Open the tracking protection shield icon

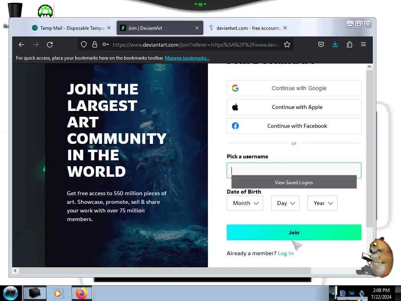84,45
